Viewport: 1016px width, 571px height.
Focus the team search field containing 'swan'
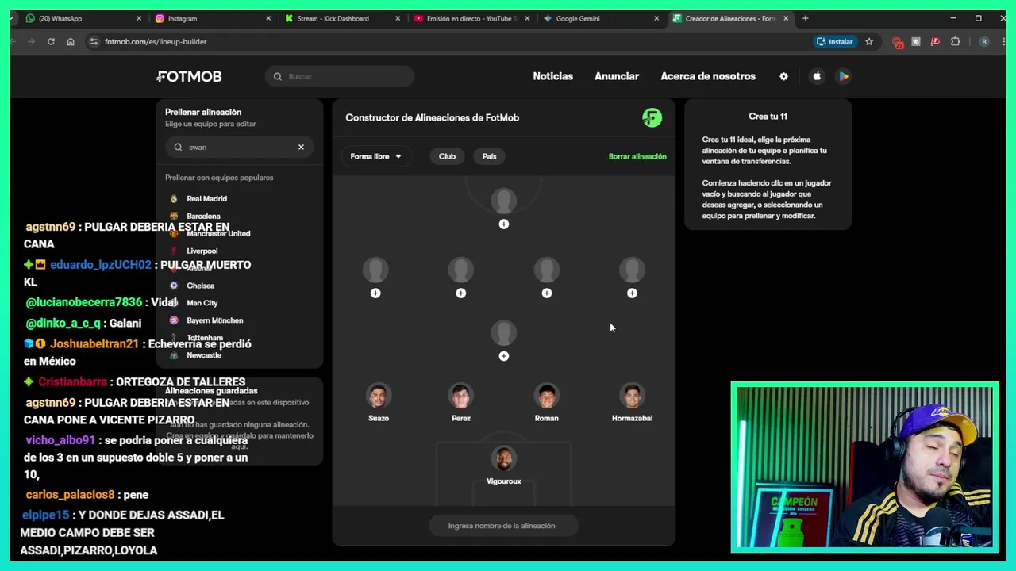pos(239,147)
